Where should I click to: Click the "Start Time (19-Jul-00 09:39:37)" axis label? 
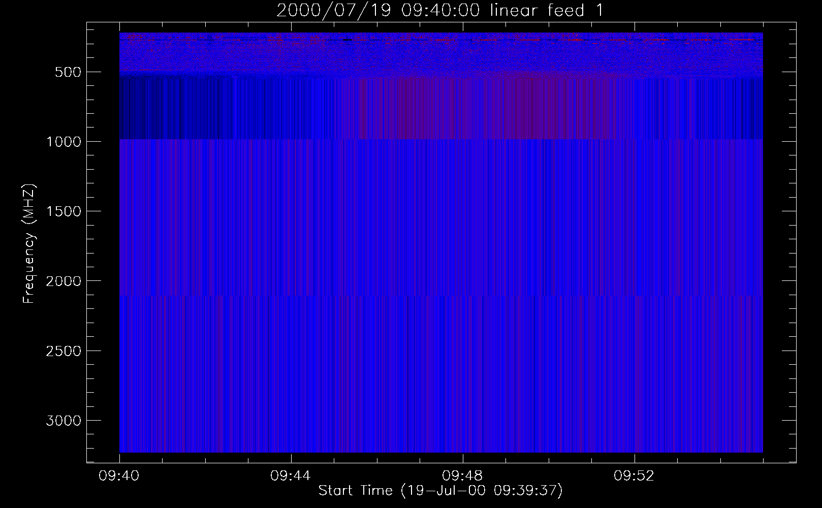[x=440, y=490]
